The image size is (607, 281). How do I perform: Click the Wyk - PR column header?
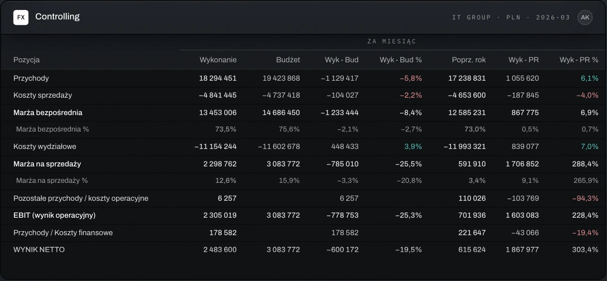524,60
